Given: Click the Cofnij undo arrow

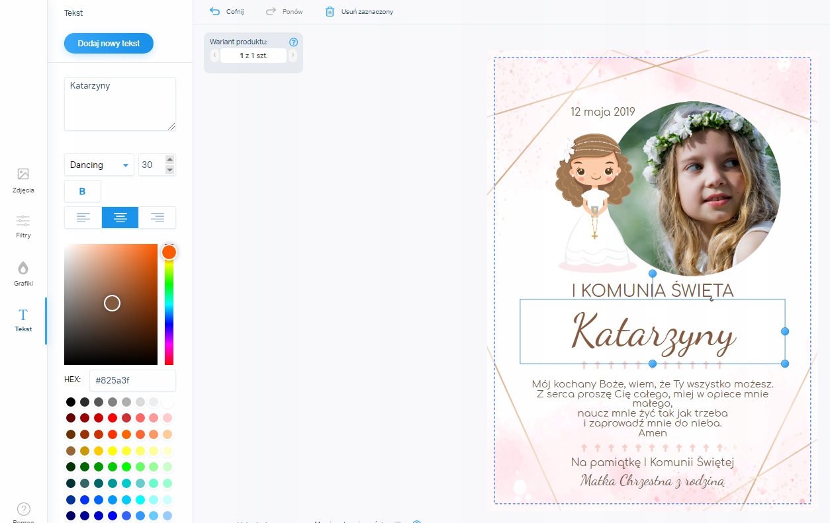Looking at the screenshot, I should point(214,11).
